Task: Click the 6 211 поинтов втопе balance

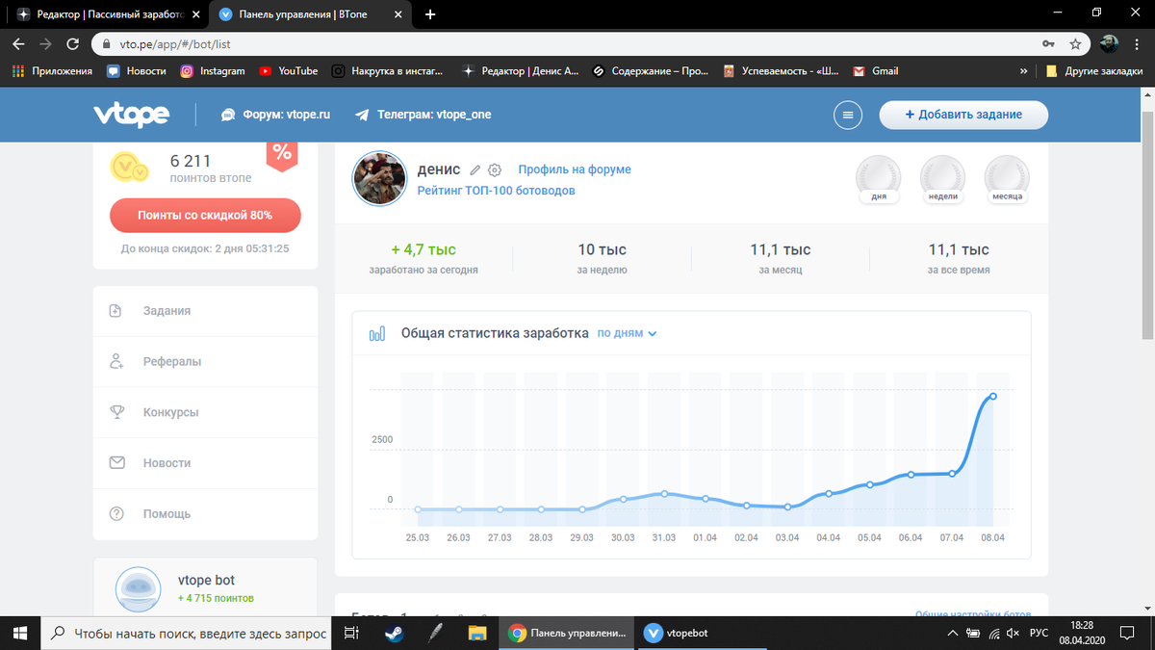Action: pos(210,168)
